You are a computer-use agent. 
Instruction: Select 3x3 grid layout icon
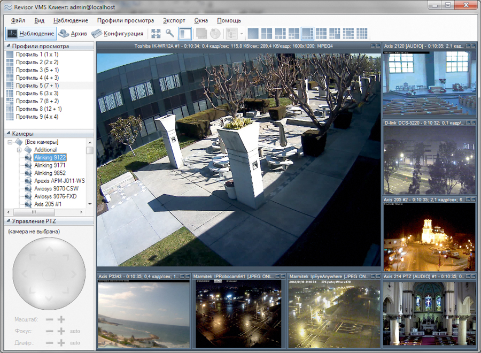click(321, 34)
